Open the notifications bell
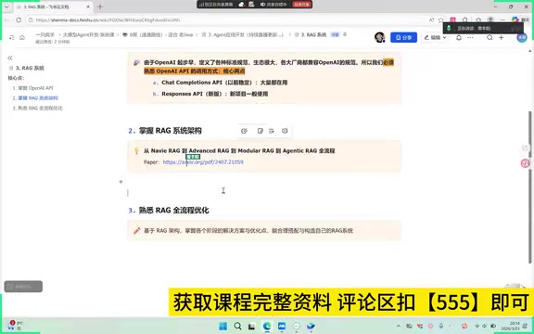 click(459, 37)
